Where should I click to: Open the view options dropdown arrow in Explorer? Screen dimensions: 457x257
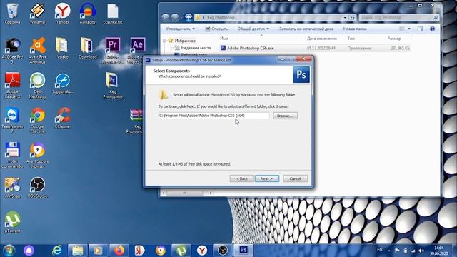409,29
